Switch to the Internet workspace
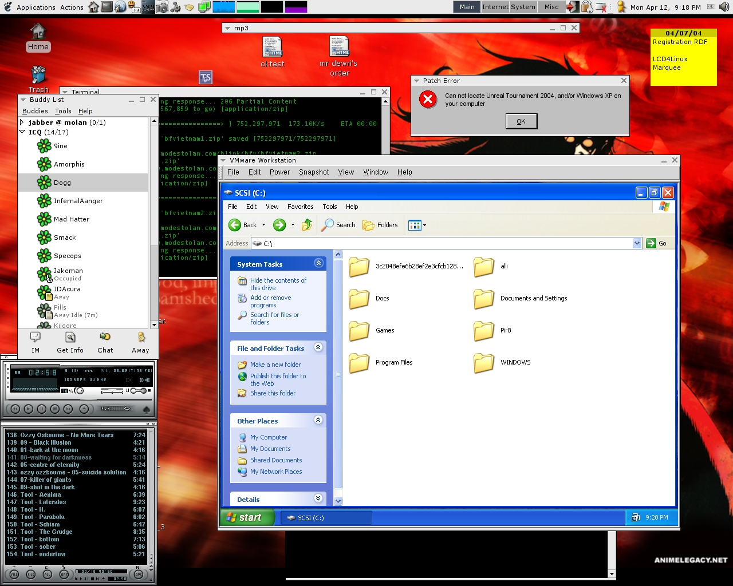Screen dimensions: 733x586 pos(495,7)
